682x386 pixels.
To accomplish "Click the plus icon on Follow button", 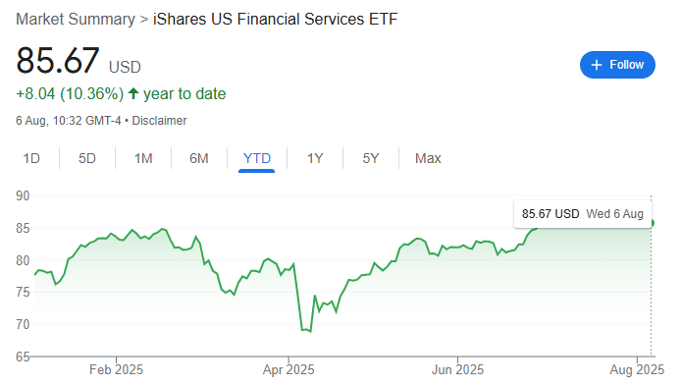I will tap(597, 65).
